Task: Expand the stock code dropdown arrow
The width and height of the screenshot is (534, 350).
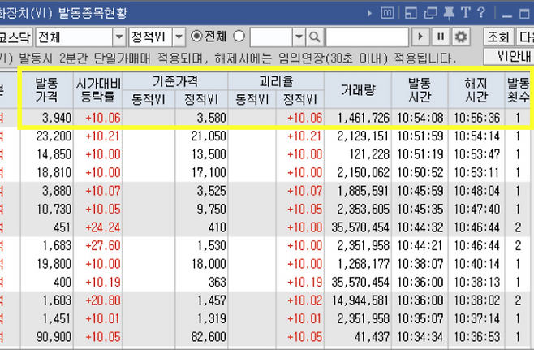Action: coord(298,37)
